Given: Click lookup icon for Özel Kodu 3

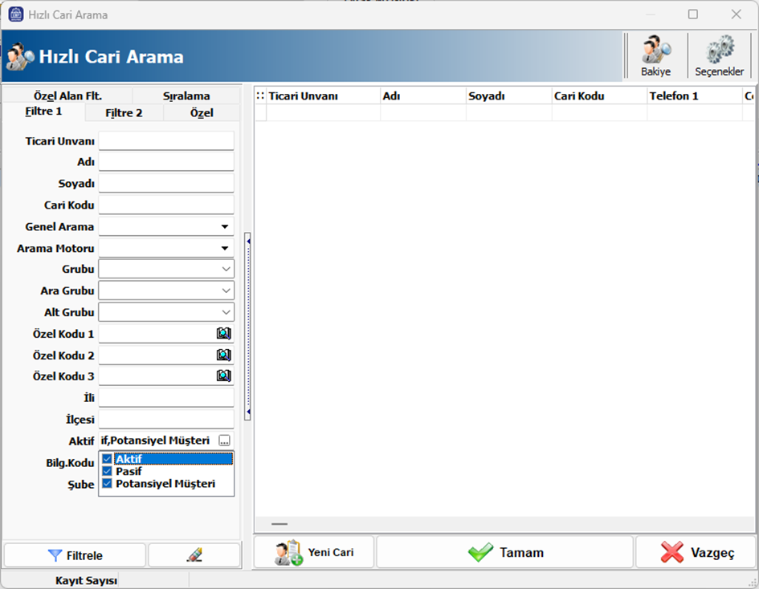Looking at the screenshot, I should click(223, 376).
